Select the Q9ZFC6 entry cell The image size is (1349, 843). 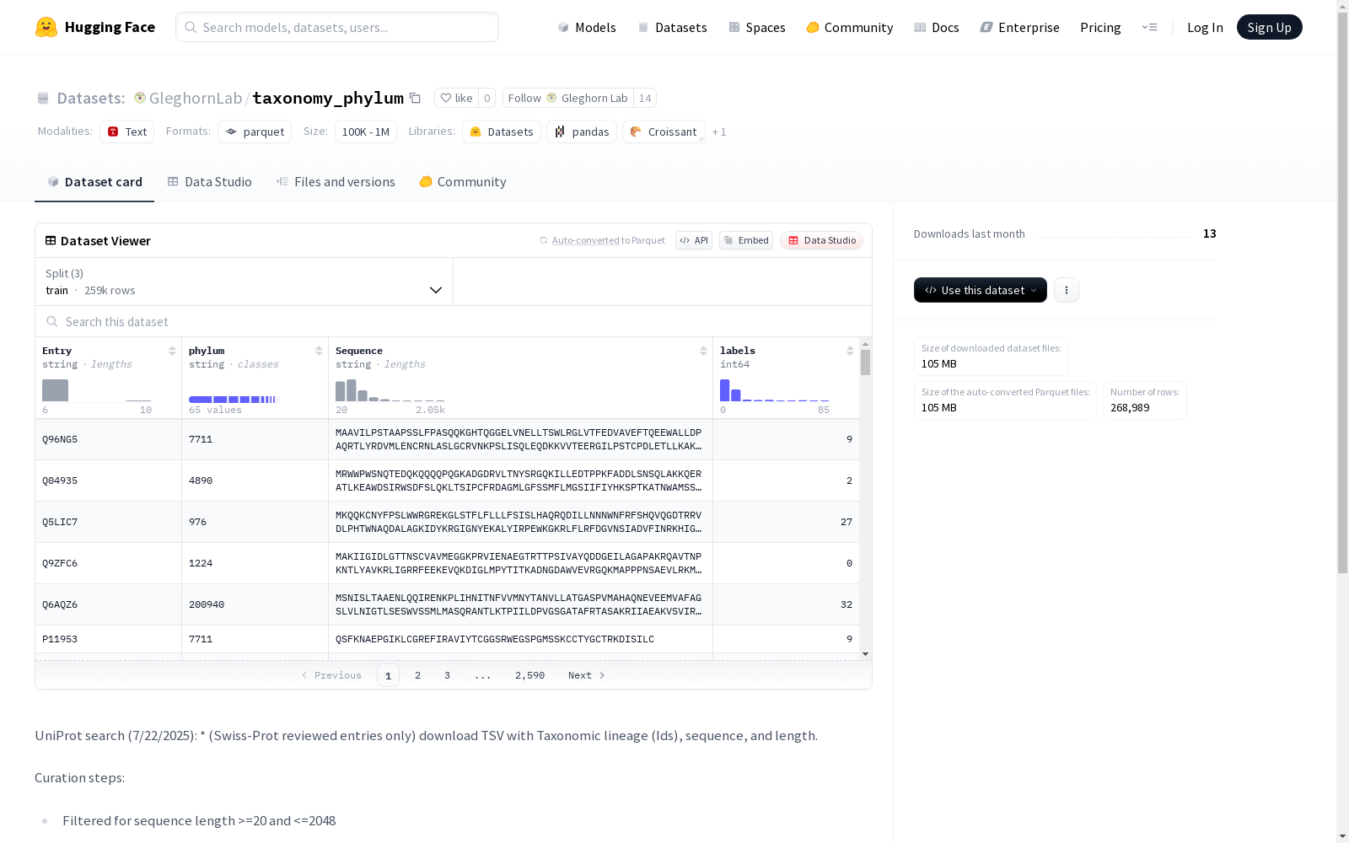pyautogui.click(x=108, y=563)
